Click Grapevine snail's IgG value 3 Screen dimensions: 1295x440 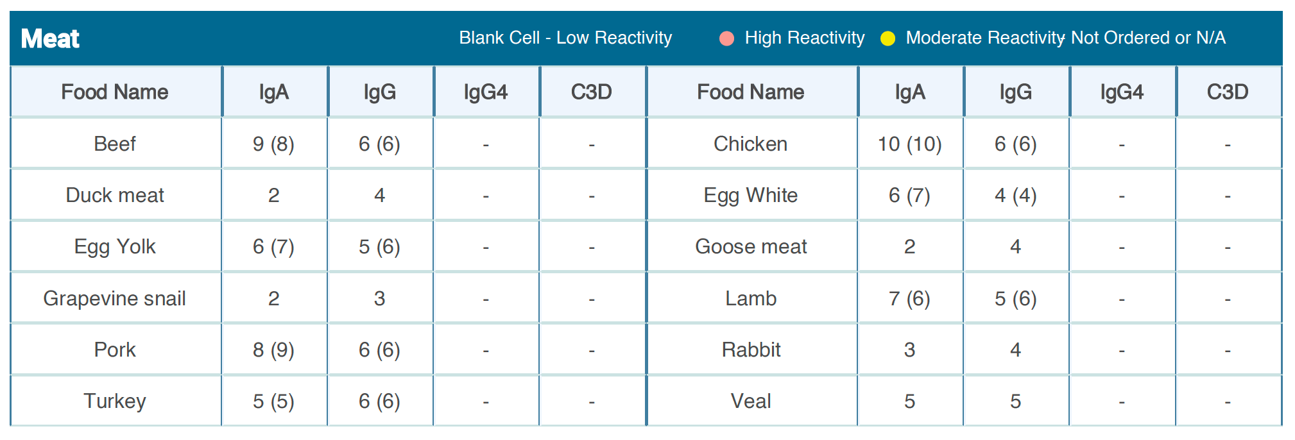[379, 298]
